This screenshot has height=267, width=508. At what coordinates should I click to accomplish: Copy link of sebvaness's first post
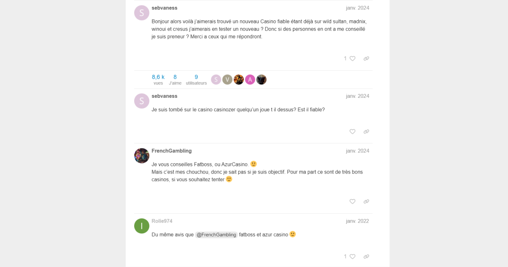pyautogui.click(x=366, y=59)
